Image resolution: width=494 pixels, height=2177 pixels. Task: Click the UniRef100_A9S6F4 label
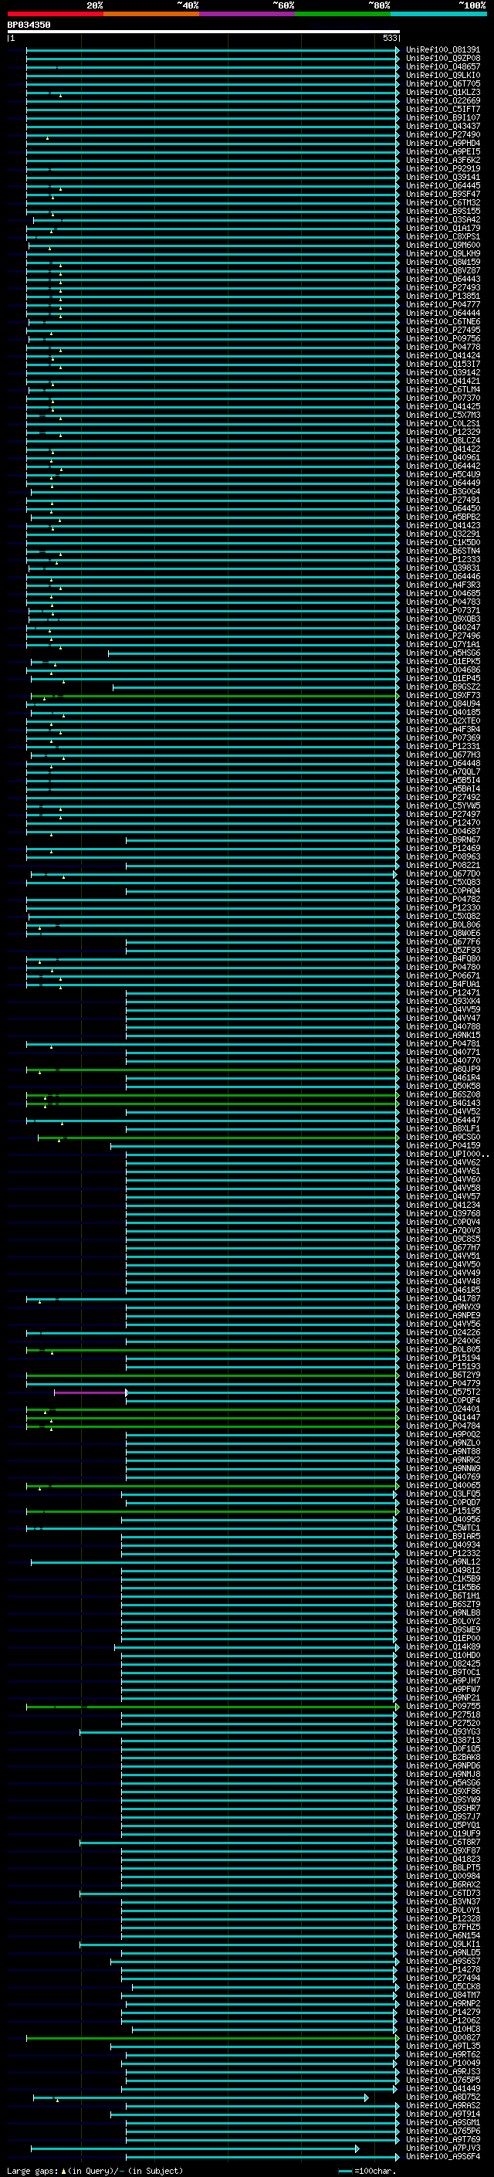point(443,2156)
